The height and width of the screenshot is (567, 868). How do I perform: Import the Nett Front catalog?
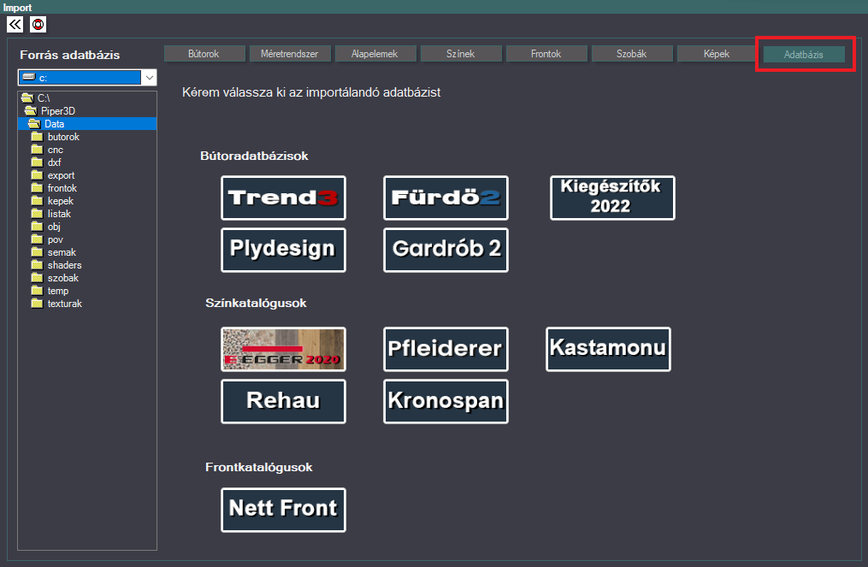(283, 510)
